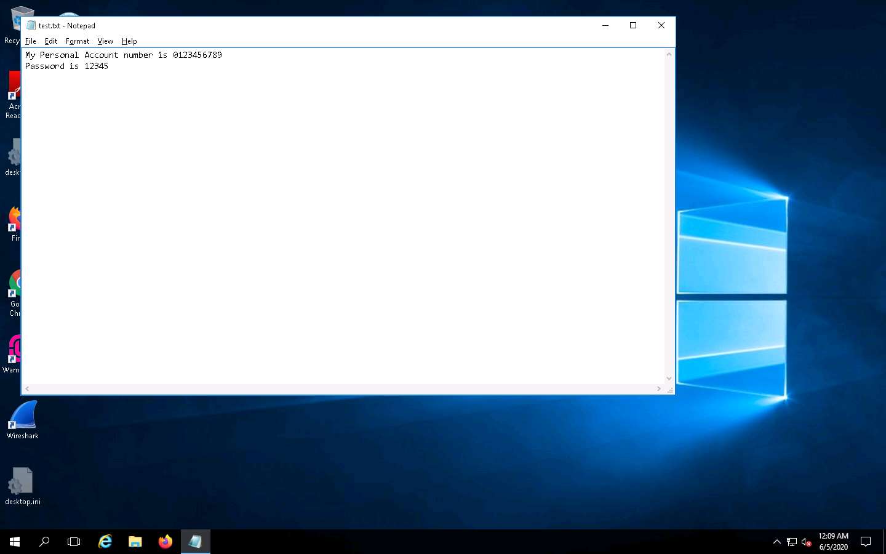
Task: Open the File menu in Notepad
Action: point(30,41)
